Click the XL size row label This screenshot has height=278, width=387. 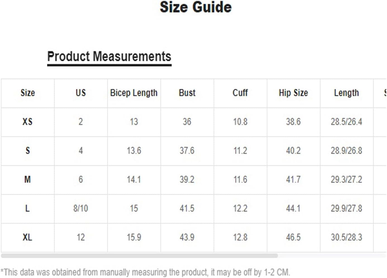click(27, 237)
